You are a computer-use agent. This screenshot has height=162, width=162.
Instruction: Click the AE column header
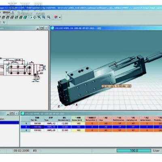[105, 119]
